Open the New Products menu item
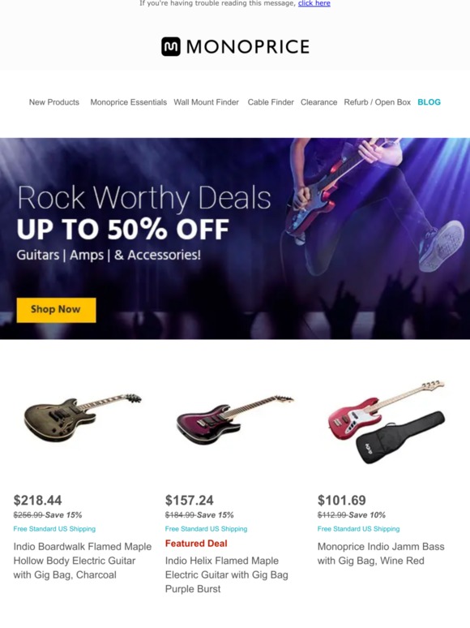This screenshot has width=470, height=628. (x=54, y=102)
